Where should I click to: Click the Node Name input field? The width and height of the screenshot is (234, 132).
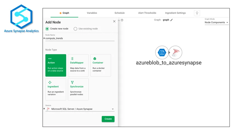[x=80, y=39]
